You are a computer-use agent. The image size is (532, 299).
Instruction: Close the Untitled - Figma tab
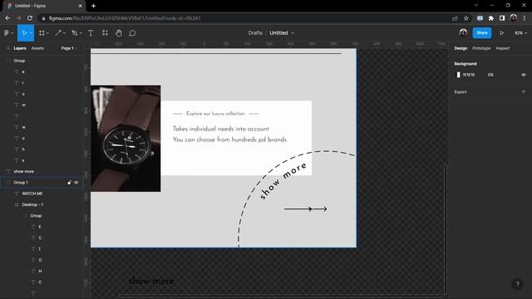pos(80,6)
